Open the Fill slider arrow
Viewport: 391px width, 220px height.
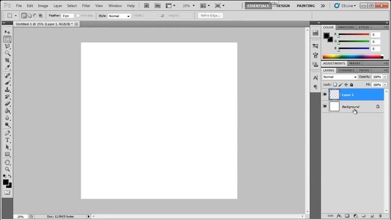coord(386,85)
